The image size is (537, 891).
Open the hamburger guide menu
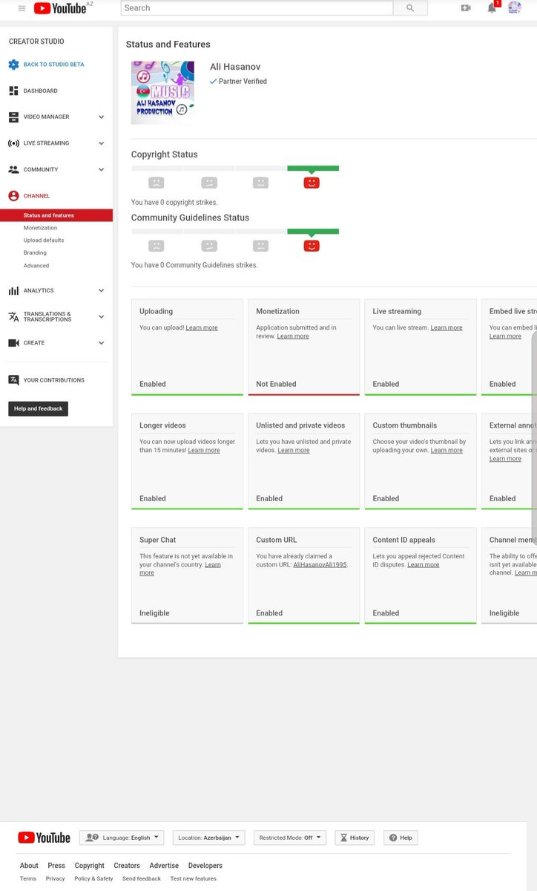click(22, 8)
